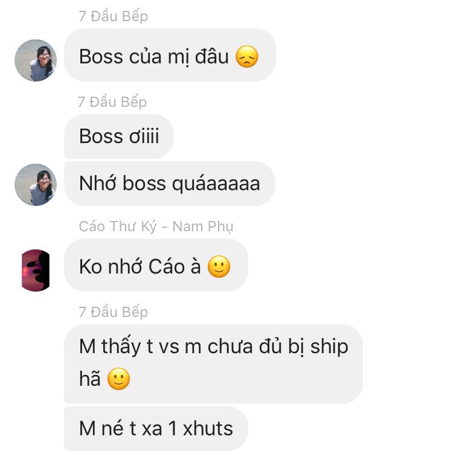The image size is (453, 451).
Task: Select the 'M né t xa 1 xhuts' bubble
Action: click(156, 429)
